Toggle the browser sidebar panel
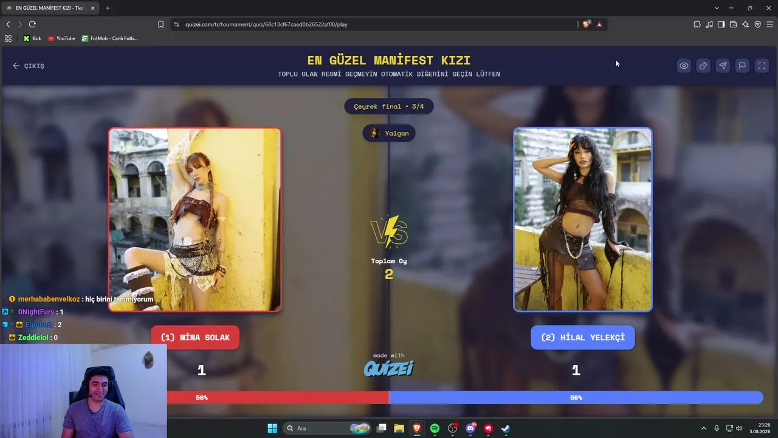Viewport: 778px width, 438px height. pos(721,24)
